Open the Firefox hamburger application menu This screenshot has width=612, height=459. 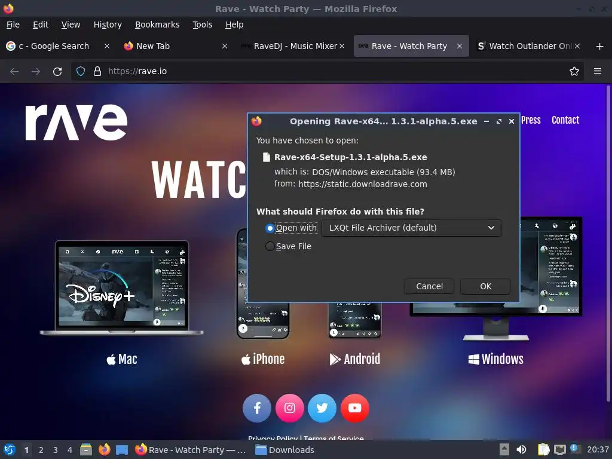[598, 71]
